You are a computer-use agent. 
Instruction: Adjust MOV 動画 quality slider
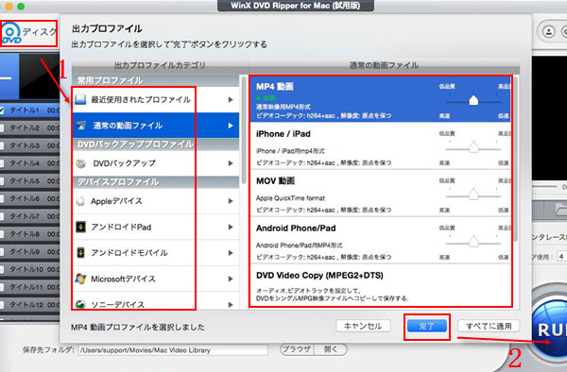(x=473, y=194)
